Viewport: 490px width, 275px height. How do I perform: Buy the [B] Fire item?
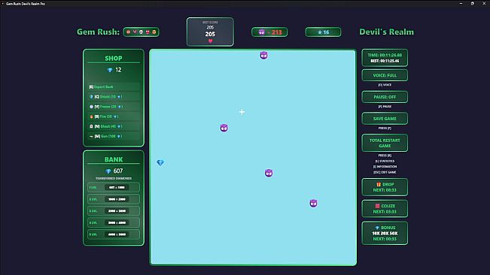click(x=114, y=116)
